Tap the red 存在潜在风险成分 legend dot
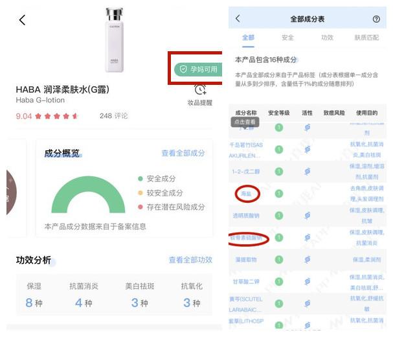This screenshot has height=337, width=393. (x=140, y=207)
